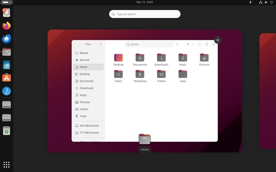The width and height of the screenshot is (276, 172).
Task: Open the path bar three-dot menu
Action: pyautogui.click(x=170, y=44)
